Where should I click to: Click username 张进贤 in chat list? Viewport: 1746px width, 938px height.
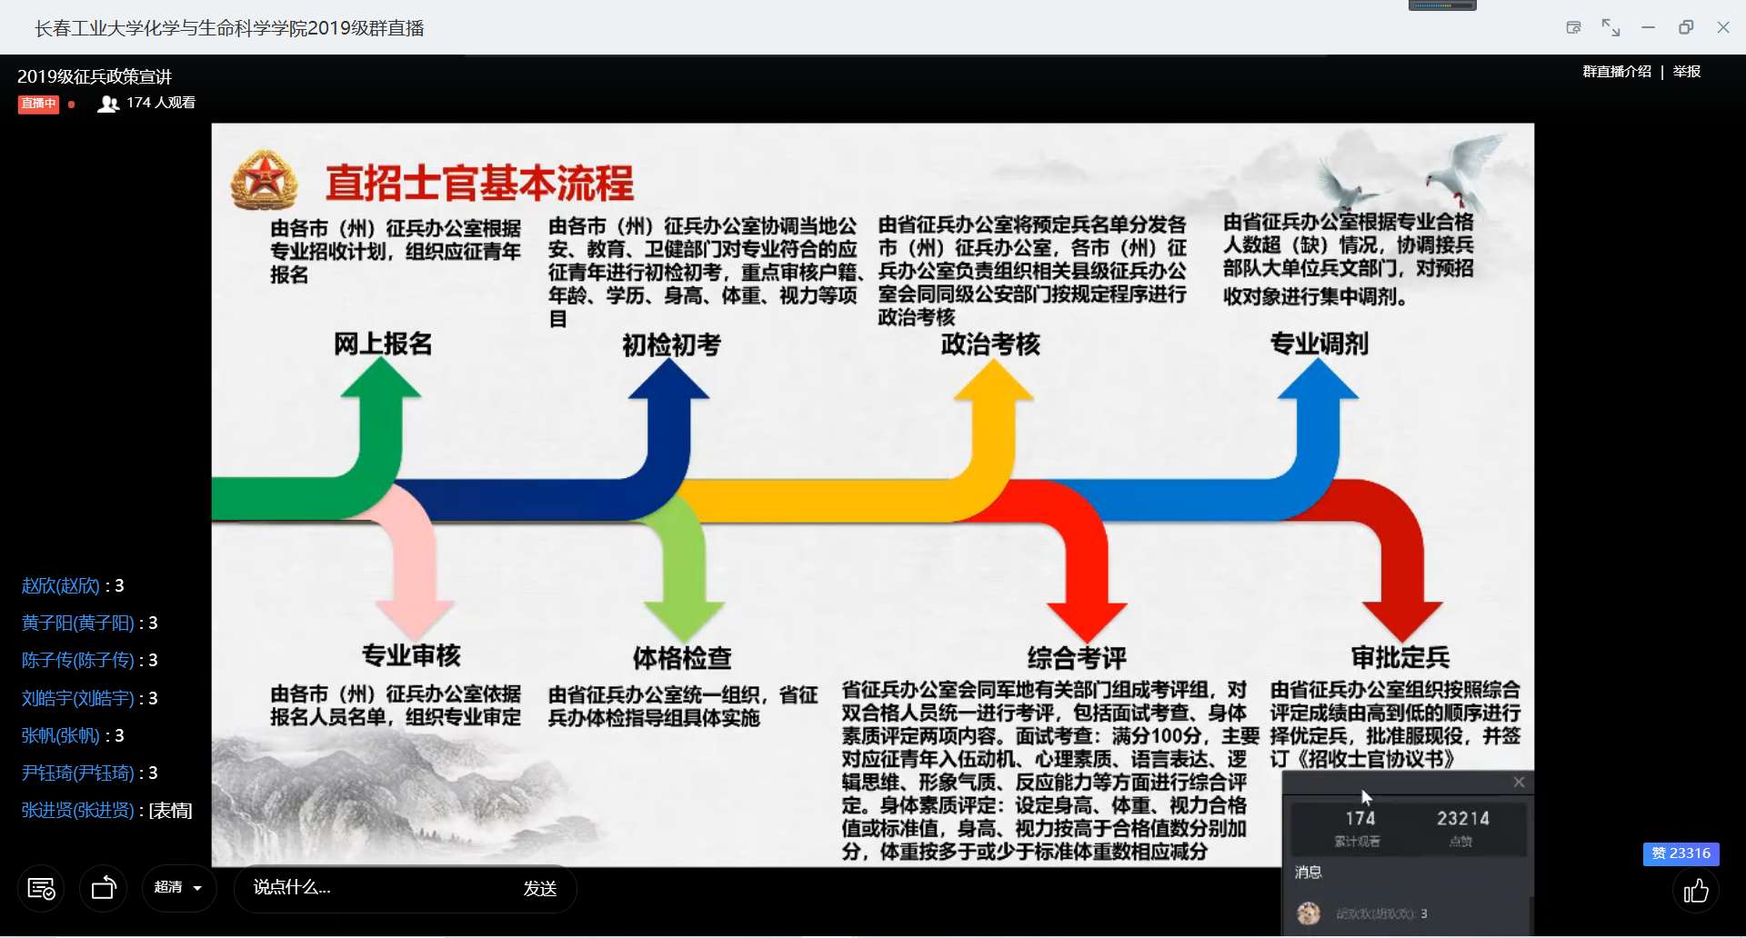77,811
